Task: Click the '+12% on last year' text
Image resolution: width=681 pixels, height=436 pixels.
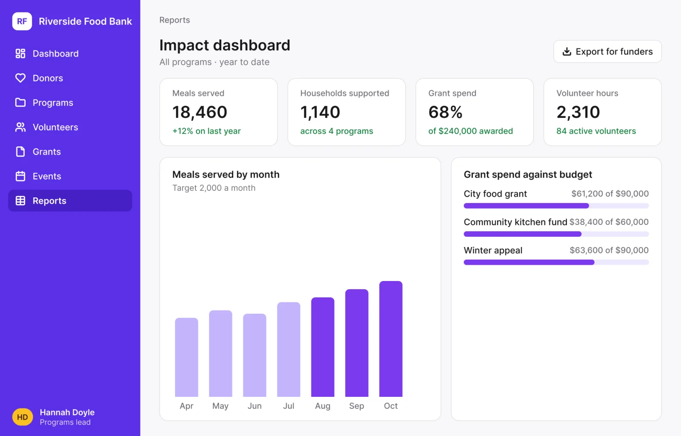Action: point(206,131)
